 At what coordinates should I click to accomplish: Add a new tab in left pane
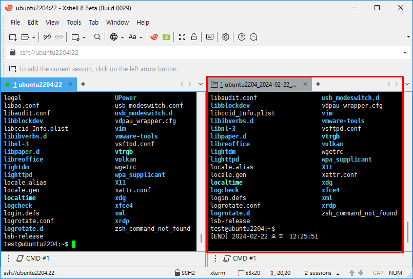pyautogui.click(x=83, y=84)
